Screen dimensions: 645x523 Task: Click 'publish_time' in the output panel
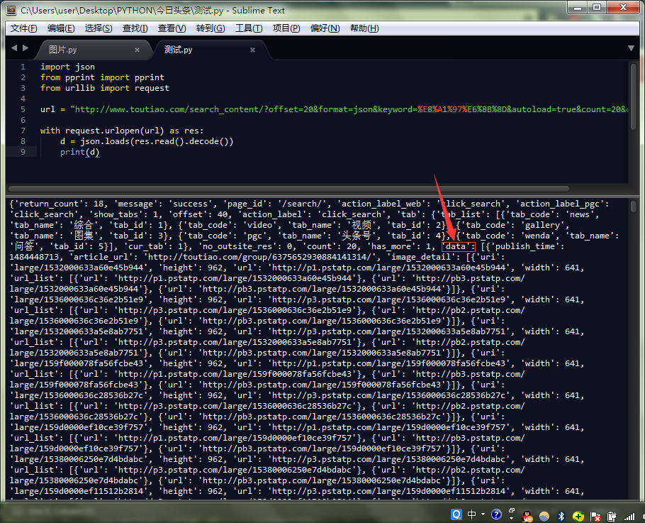click(x=525, y=246)
